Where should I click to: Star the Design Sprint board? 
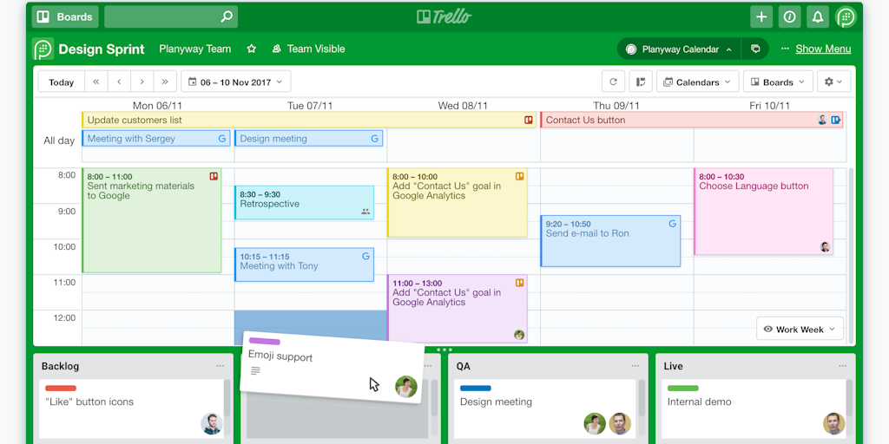pyautogui.click(x=251, y=49)
